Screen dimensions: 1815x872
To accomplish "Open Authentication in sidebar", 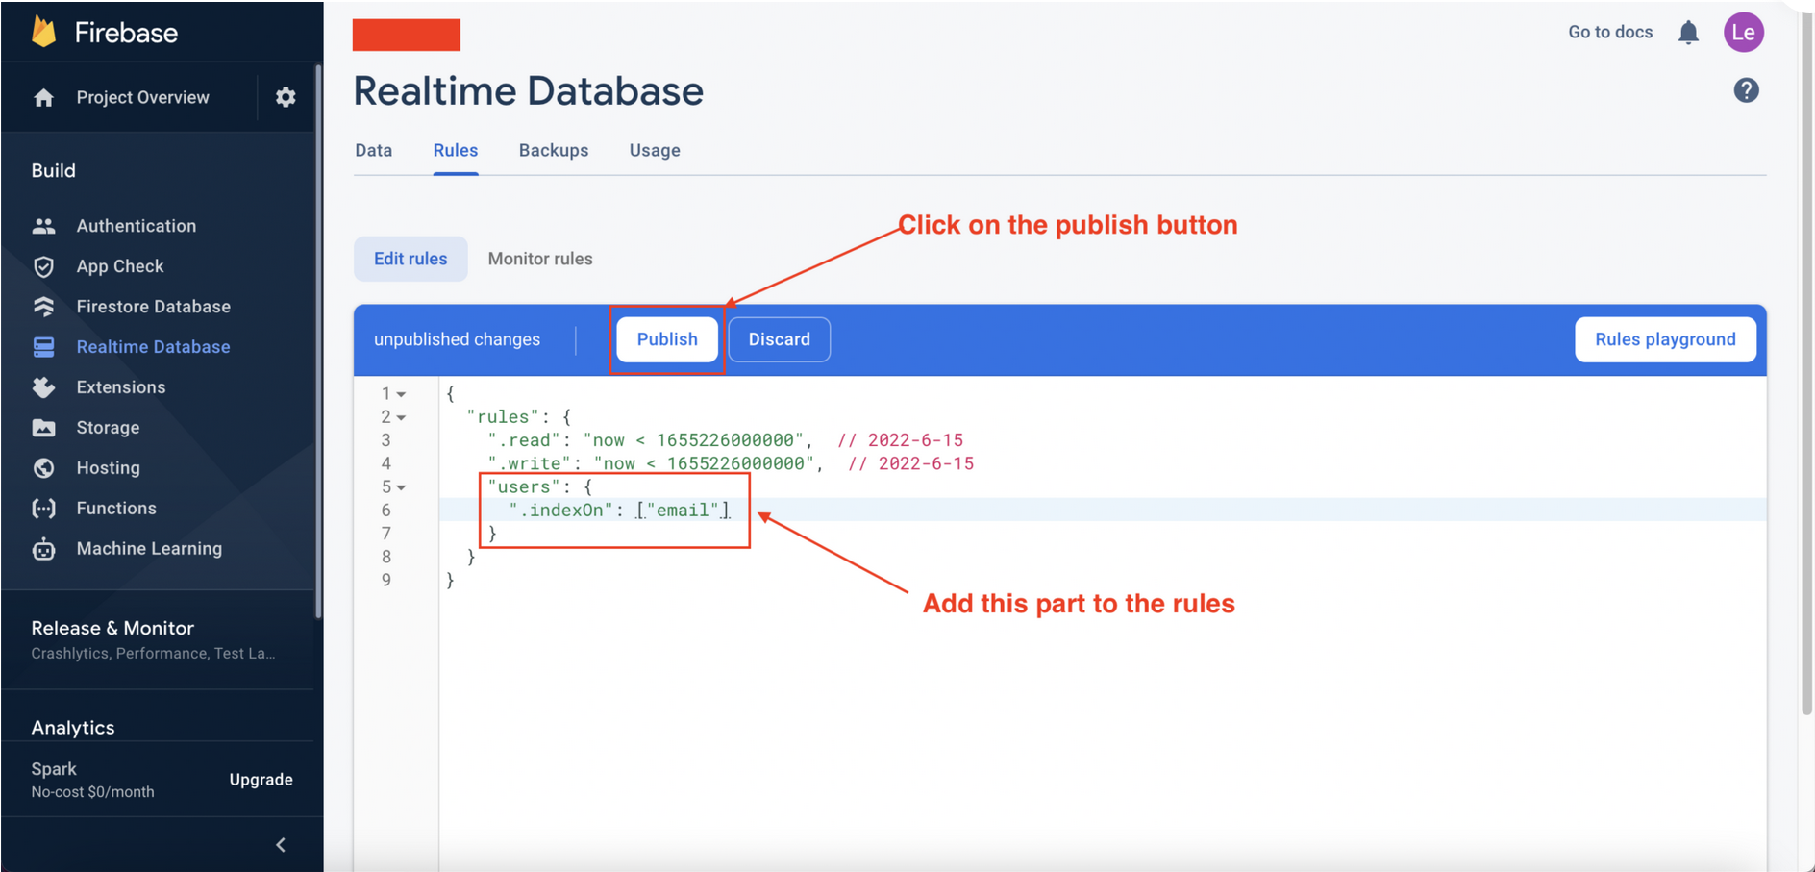I will pos(137,226).
